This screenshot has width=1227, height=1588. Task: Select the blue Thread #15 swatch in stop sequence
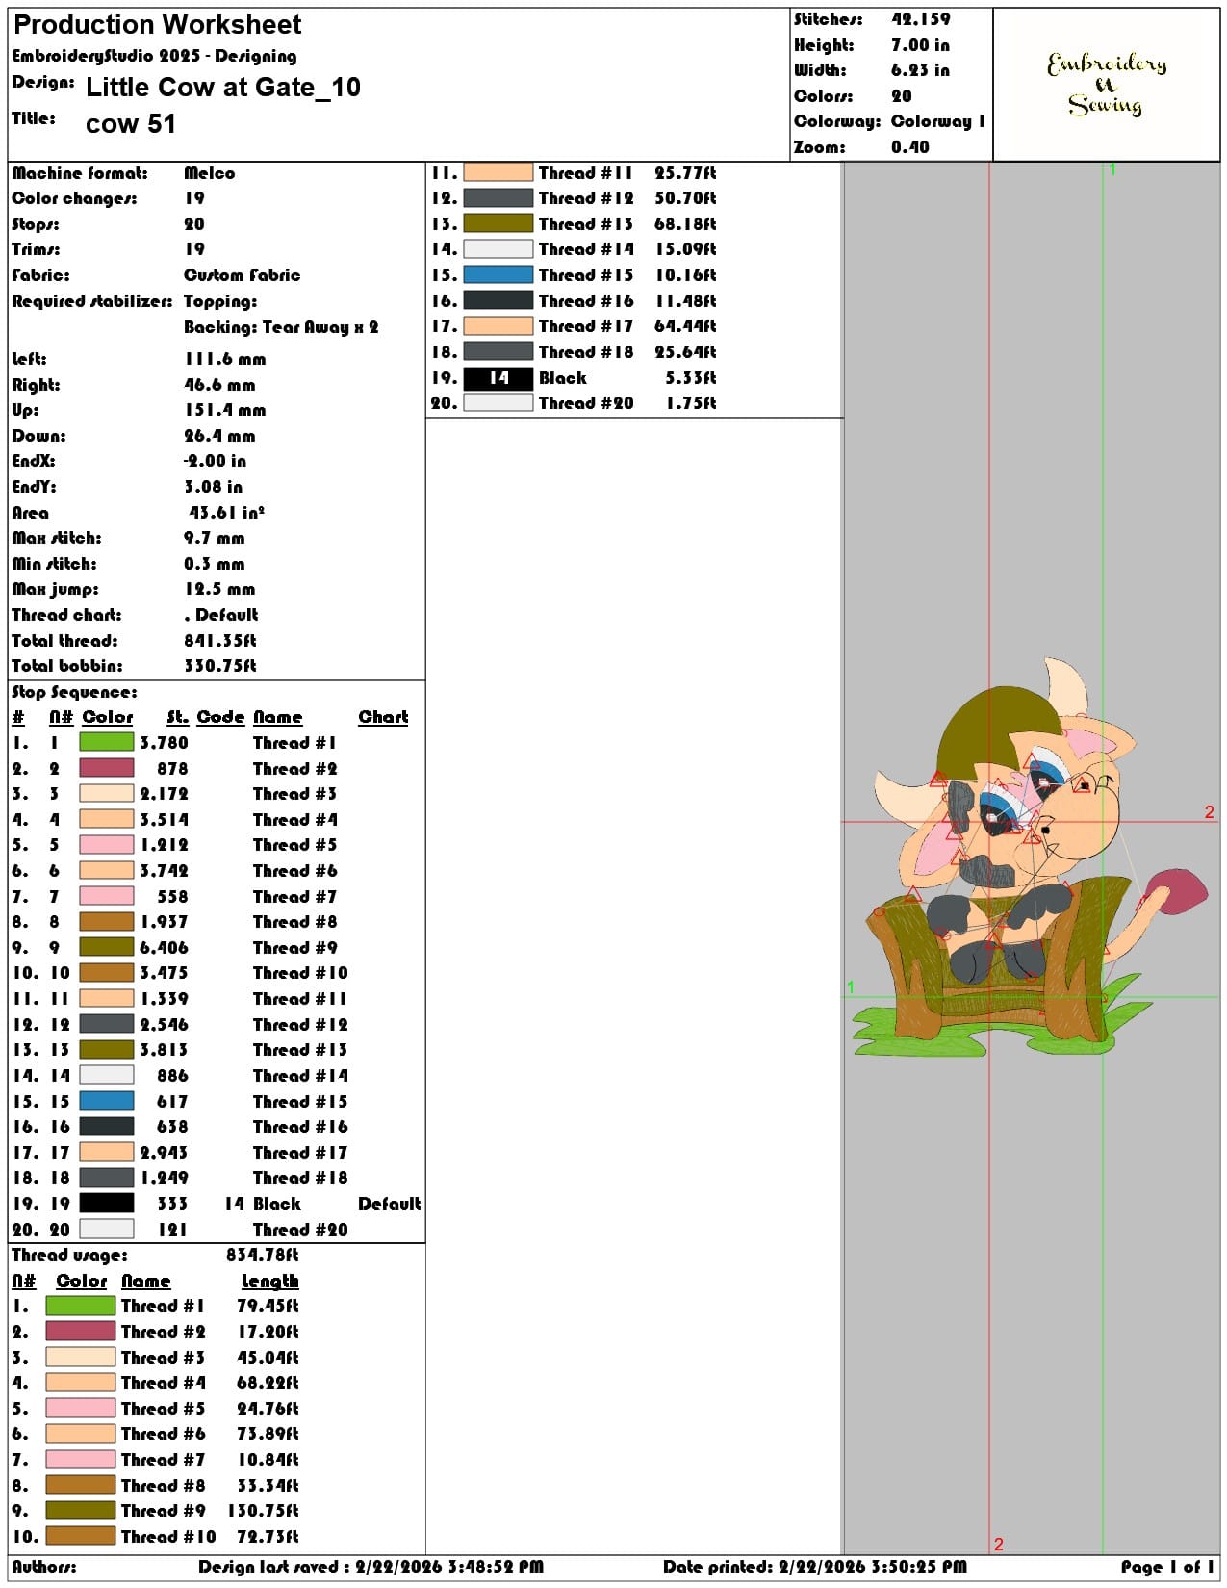(106, 1101)
